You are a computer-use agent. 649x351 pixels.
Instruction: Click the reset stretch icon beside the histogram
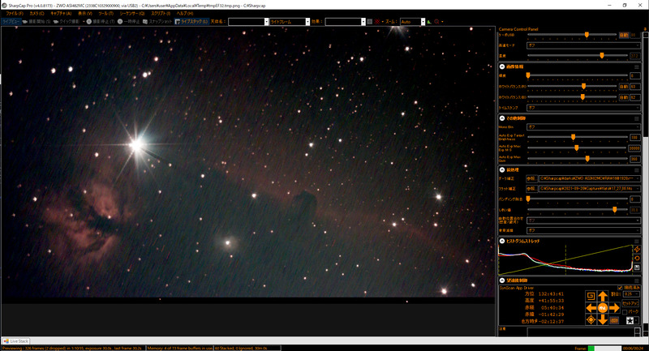(637, 259)
